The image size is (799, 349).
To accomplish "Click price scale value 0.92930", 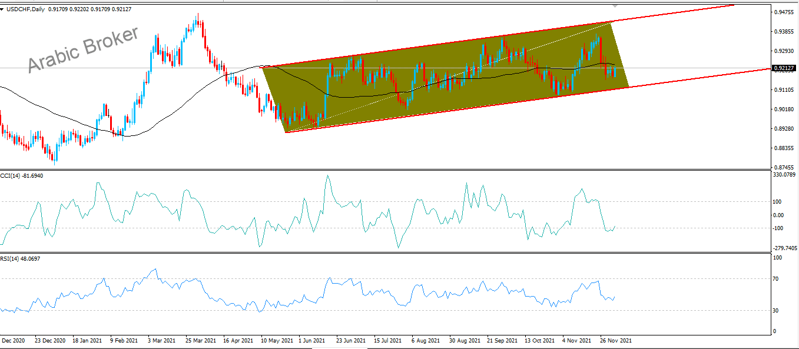I will pos(784,51).
